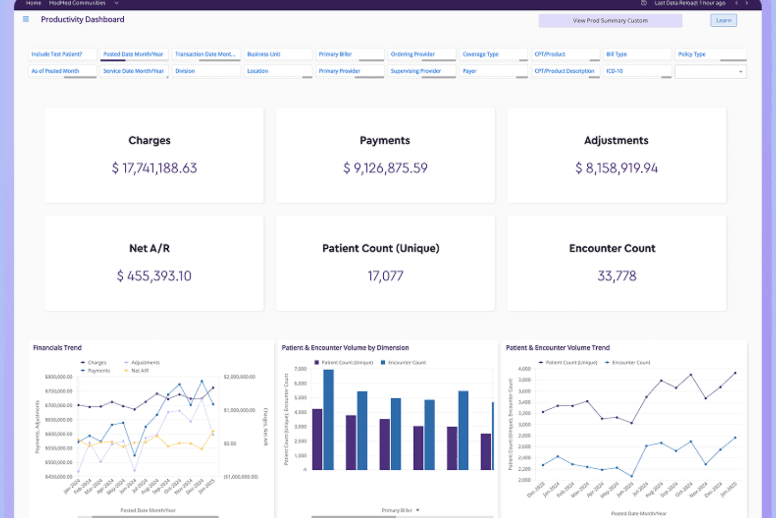Click the Encounter Count KPI card
Image resolution: width=776 pixels, height=518 pixels.
pyautogui.click(x=617, y=263)
